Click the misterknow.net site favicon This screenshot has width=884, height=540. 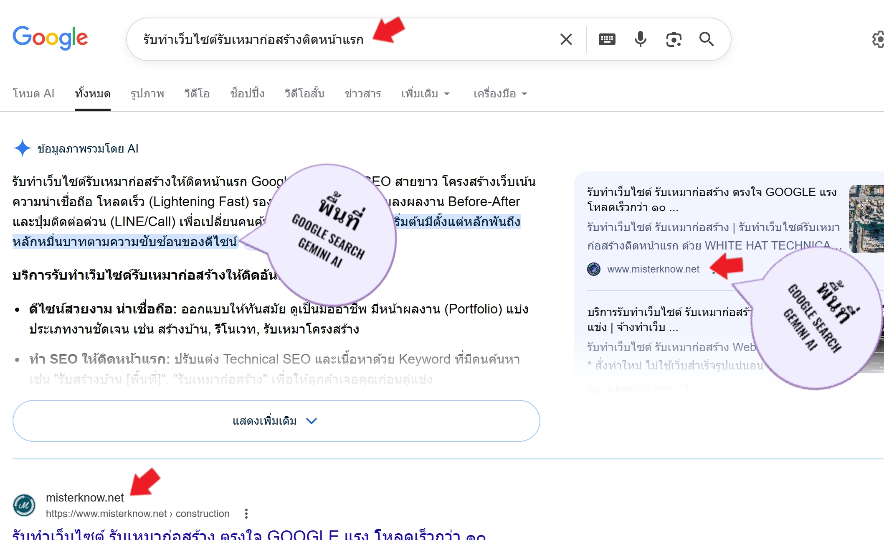(x=24, y=505)
